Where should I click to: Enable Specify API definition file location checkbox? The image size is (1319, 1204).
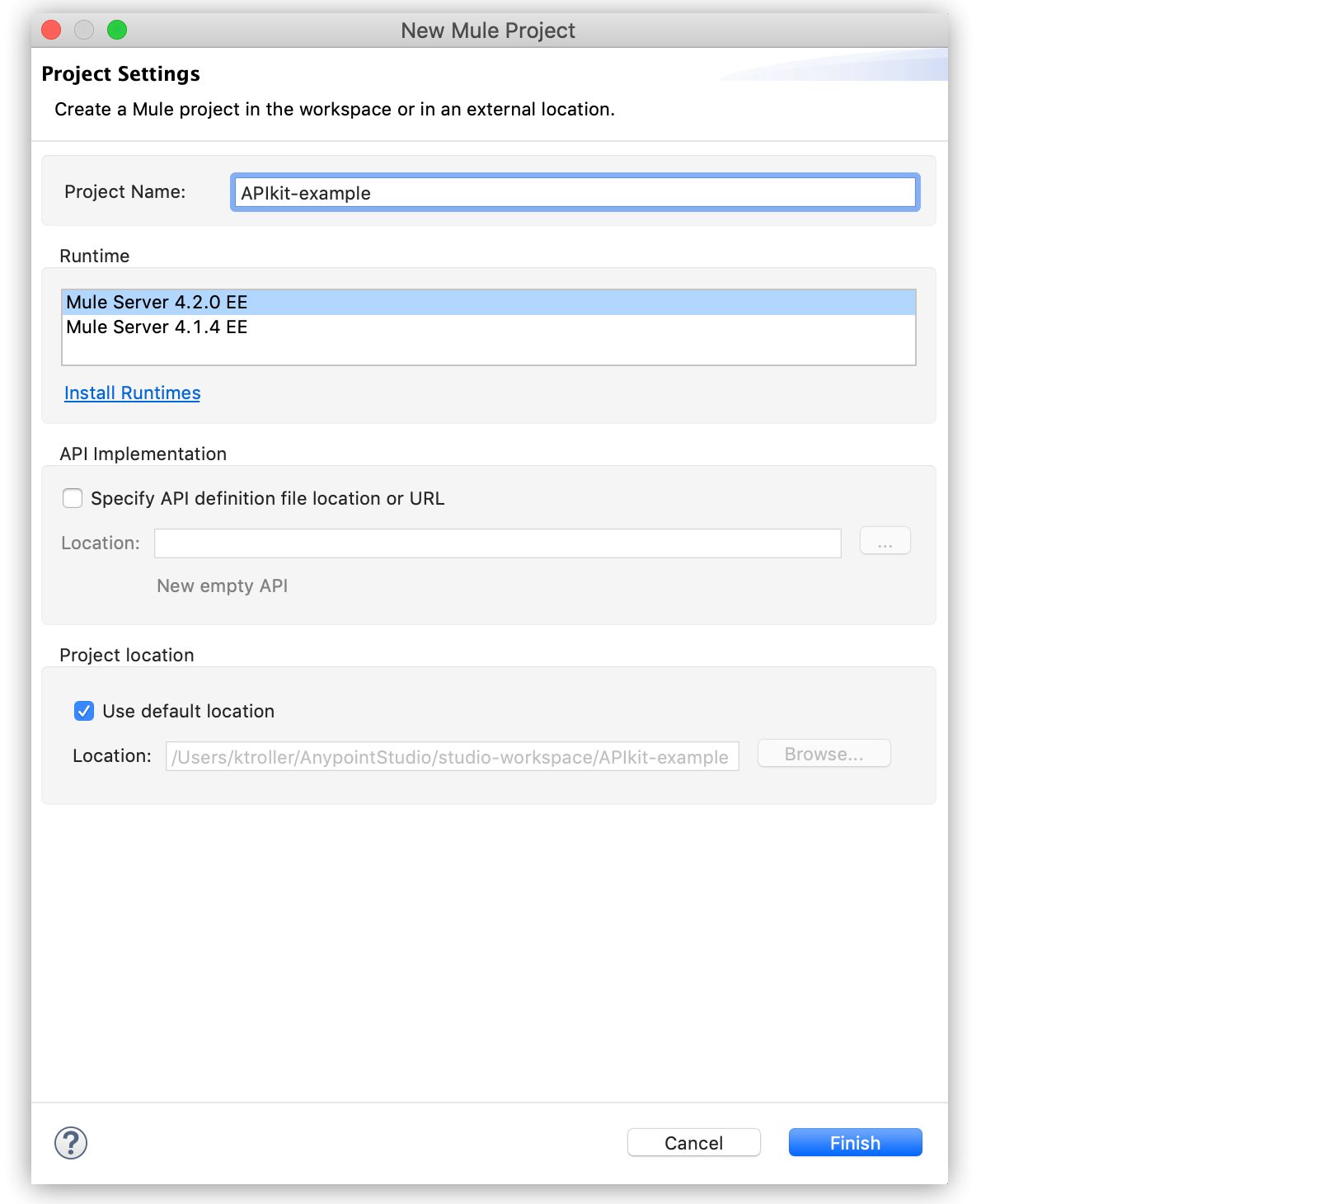73,498
